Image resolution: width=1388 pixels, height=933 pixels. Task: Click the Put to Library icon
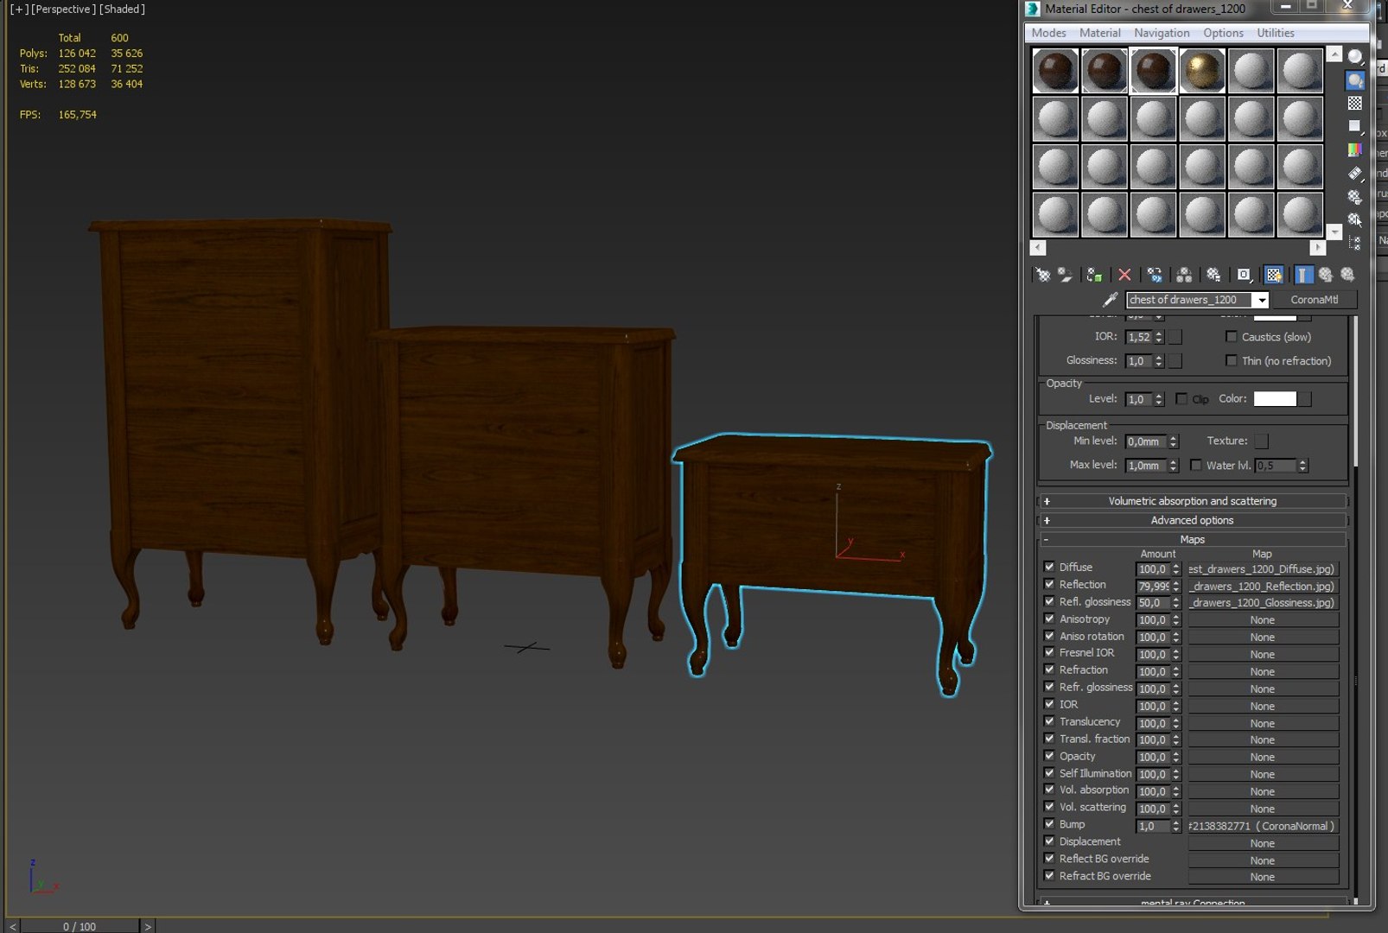pyautogui.click(x=1213, y=275)
